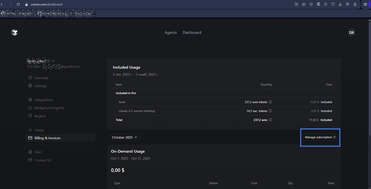Click the 'Pro Plan' label under account name
Screen dimensions: 371x189
pos(33,66)
